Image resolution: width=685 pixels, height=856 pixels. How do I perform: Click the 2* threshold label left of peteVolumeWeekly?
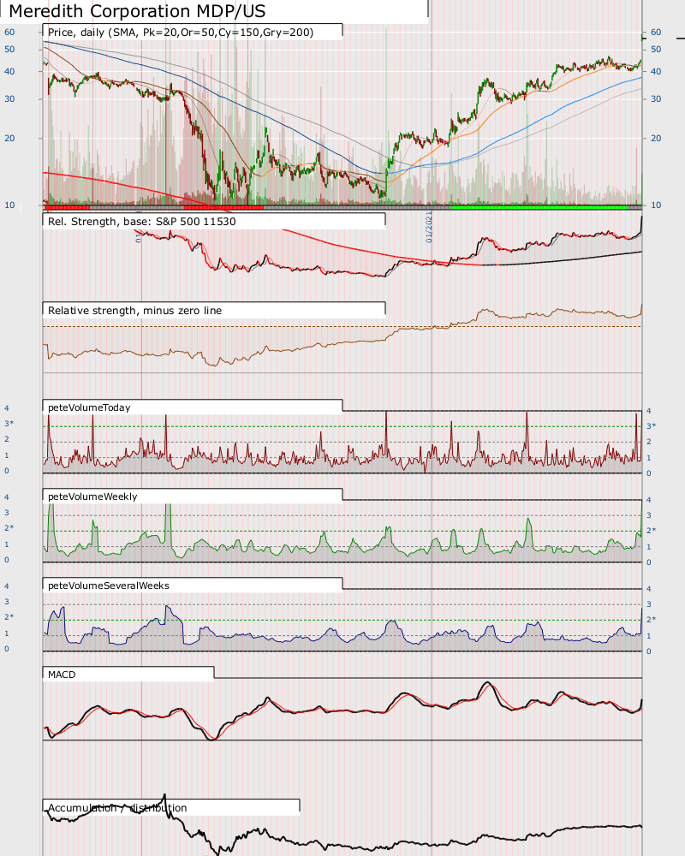pos(9,528)
